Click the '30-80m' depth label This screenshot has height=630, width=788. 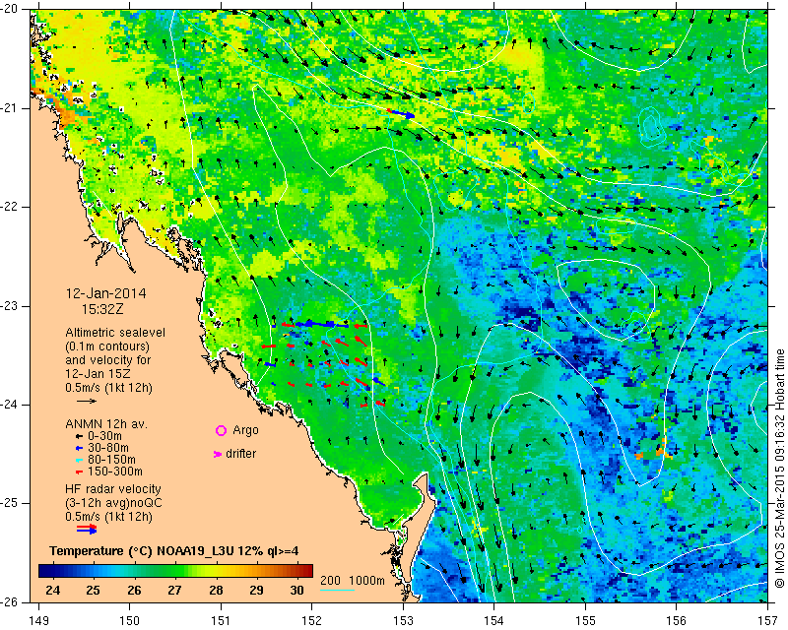tap(108, 448)
